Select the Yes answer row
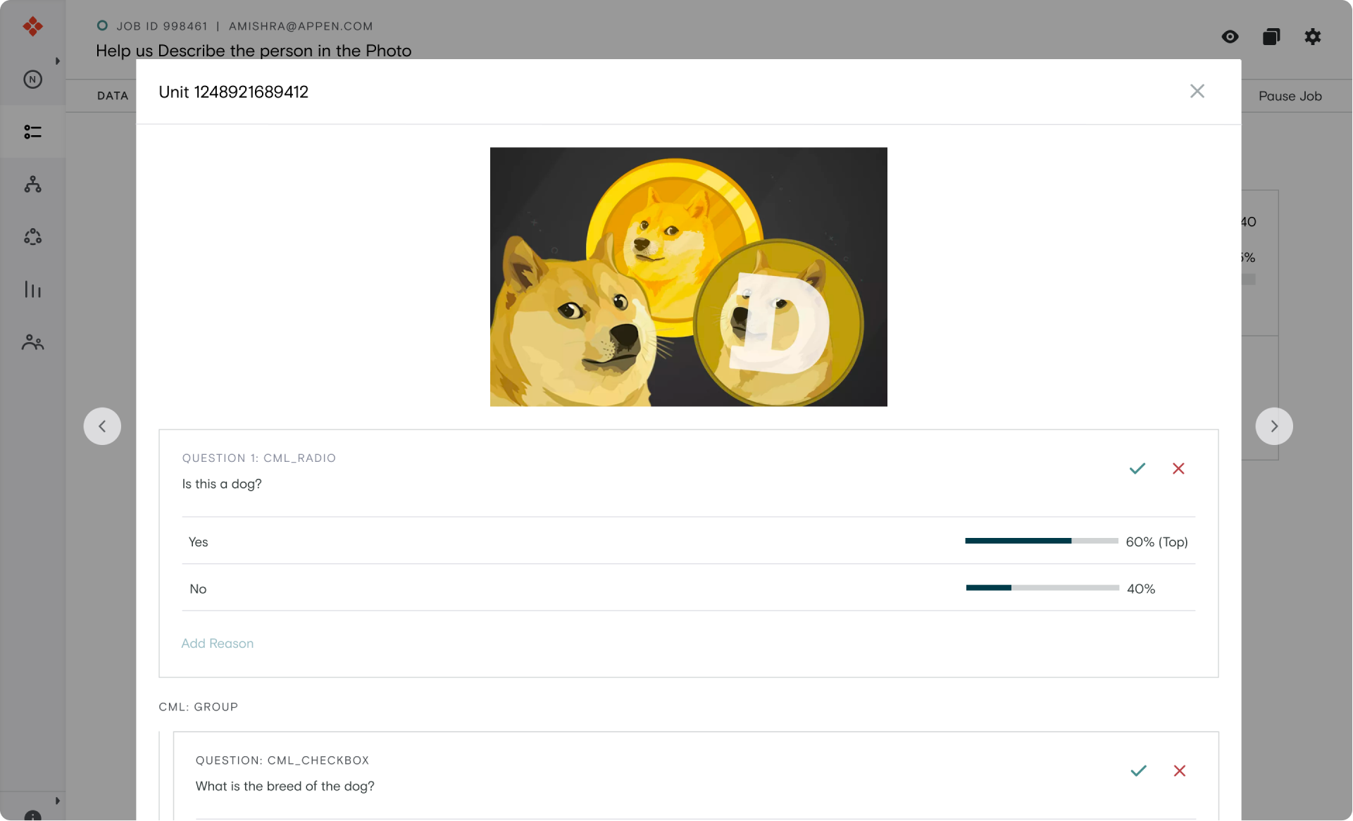 point(688,541)
